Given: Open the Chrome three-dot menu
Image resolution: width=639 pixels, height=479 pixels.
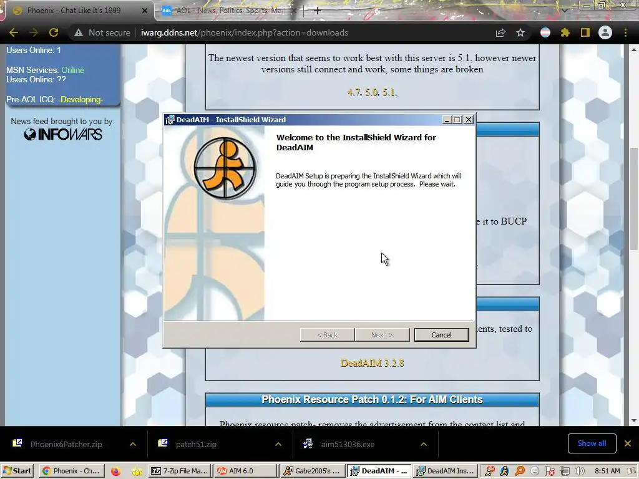Looking at the screenshot, I should (x=625, y=32).
